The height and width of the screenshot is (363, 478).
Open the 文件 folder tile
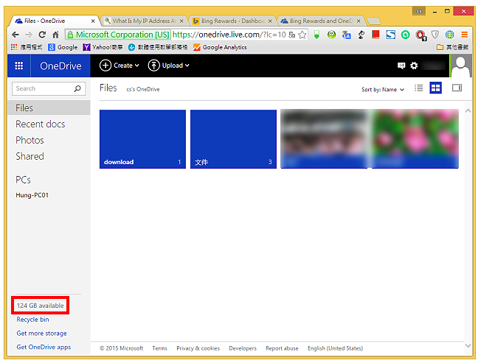(233, 139)
